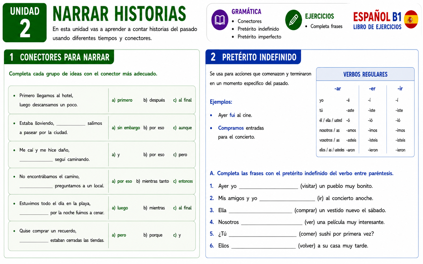Pick c) al final for the playa sentence
Viewport: 423px width, 264px height.
point(182,208)
